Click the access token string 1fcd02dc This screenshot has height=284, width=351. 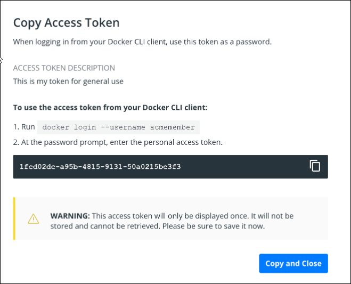pyautogui.click(x=100, y=167)
